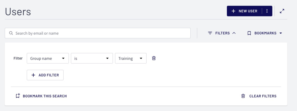Click the plus icon on New User
This screenshot has width=297, height=111.
click(233, 11)
